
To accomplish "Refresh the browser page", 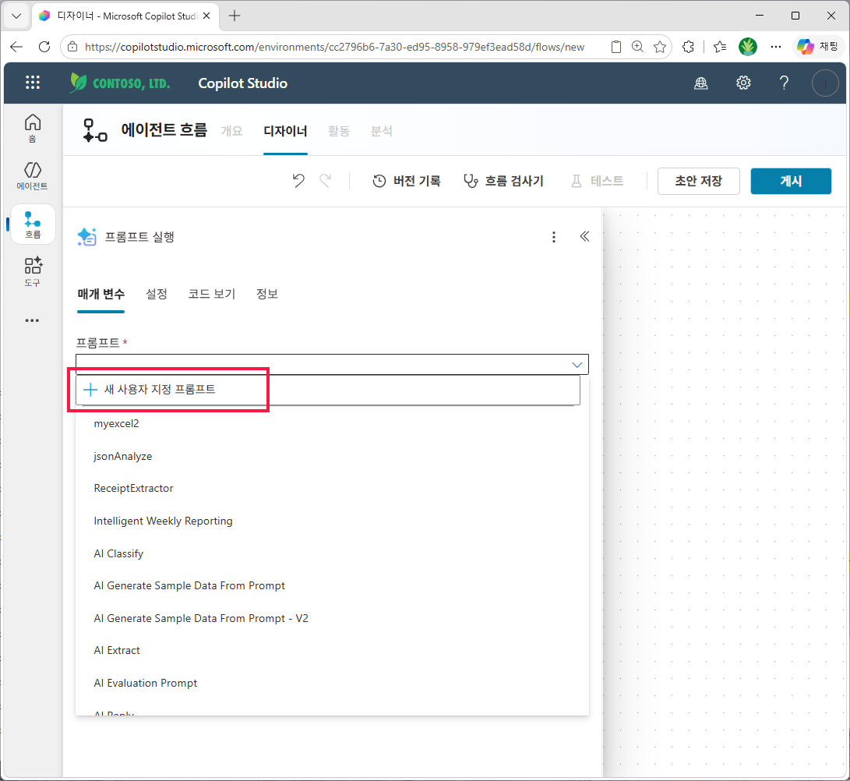I will 44,48.
